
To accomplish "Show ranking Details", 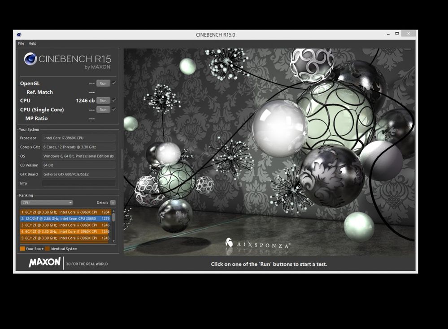I will tap(102, 203).
